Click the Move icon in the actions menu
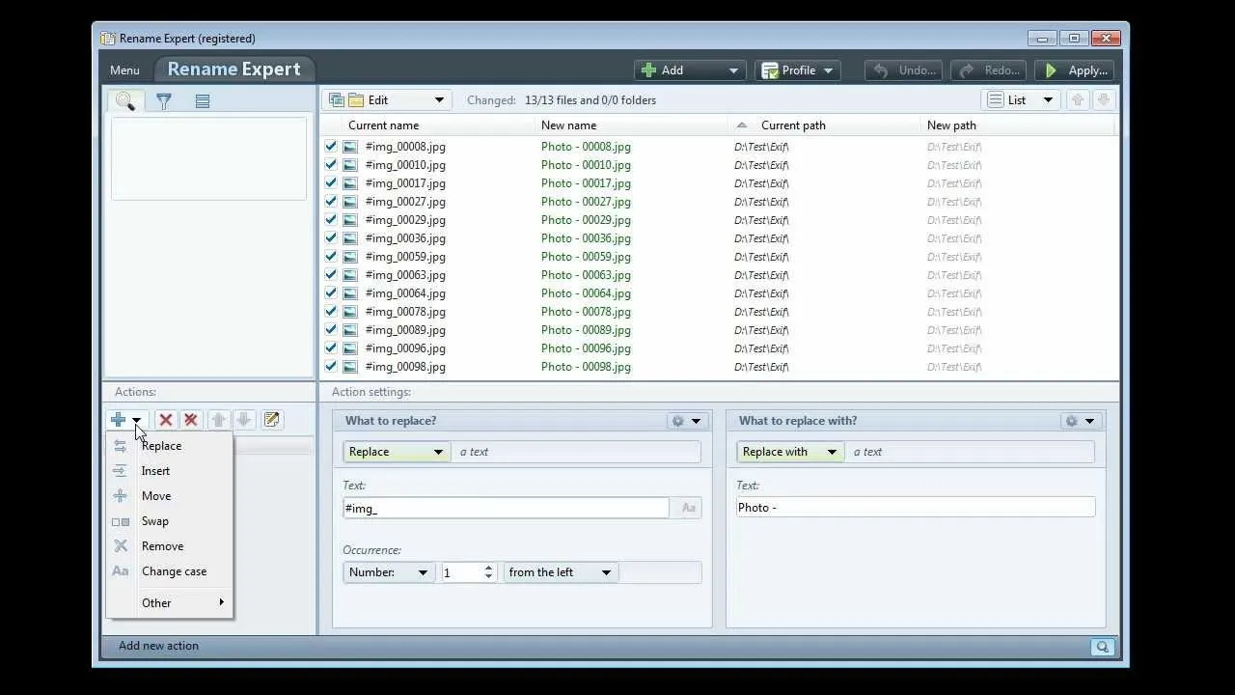 tap(121, 496)
